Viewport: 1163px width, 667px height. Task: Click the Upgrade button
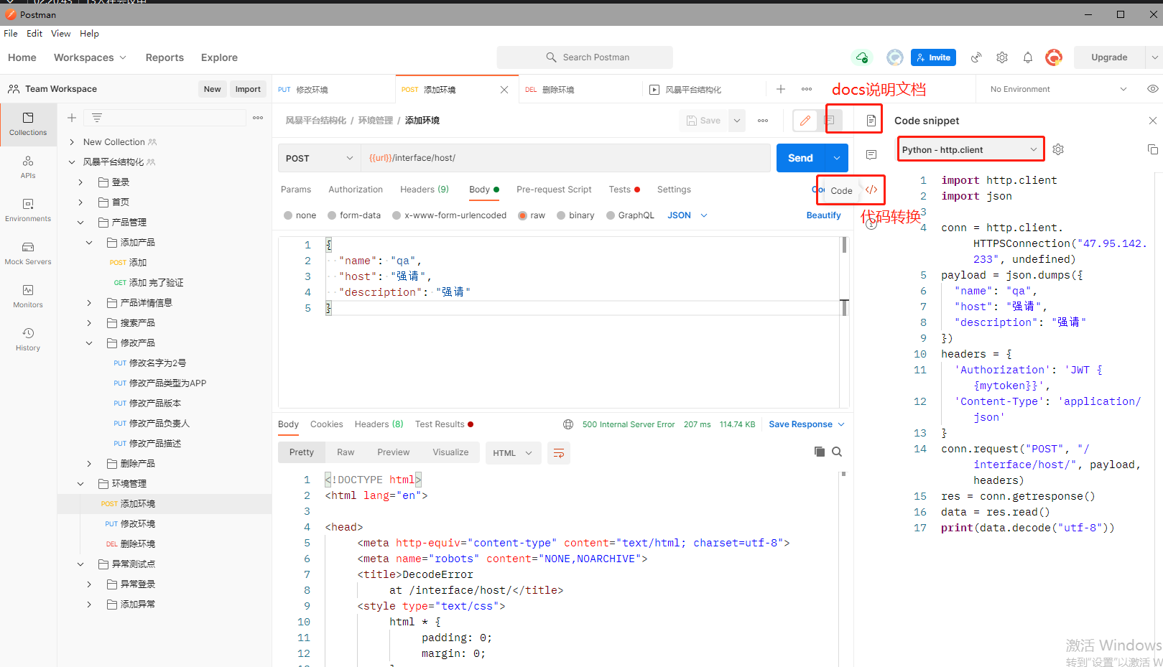pos(1109,57)
